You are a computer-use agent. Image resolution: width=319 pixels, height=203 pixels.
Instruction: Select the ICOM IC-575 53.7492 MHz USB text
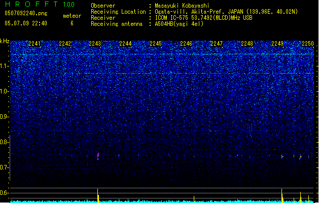tap(203, 18)
